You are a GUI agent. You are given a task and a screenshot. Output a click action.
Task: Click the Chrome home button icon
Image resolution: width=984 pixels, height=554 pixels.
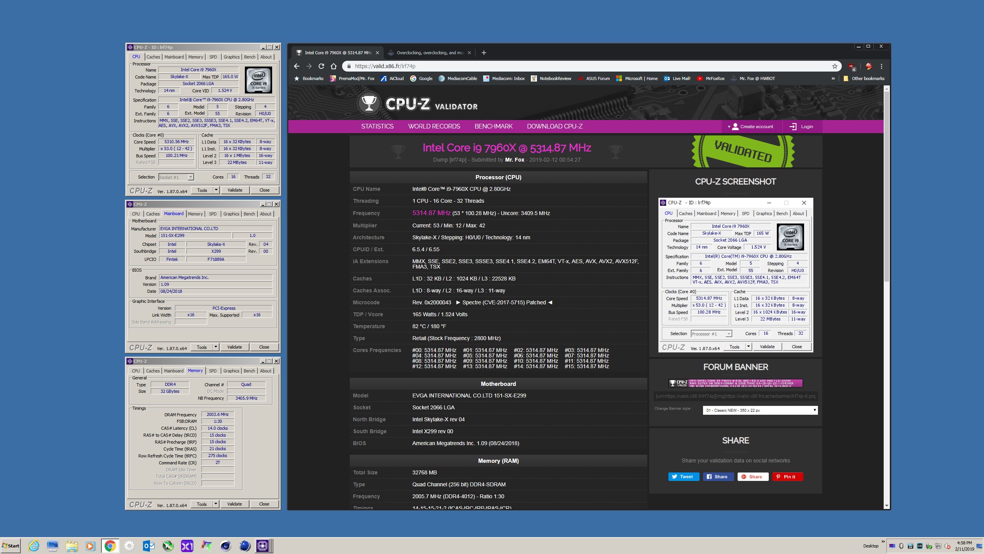pos(334,66)
